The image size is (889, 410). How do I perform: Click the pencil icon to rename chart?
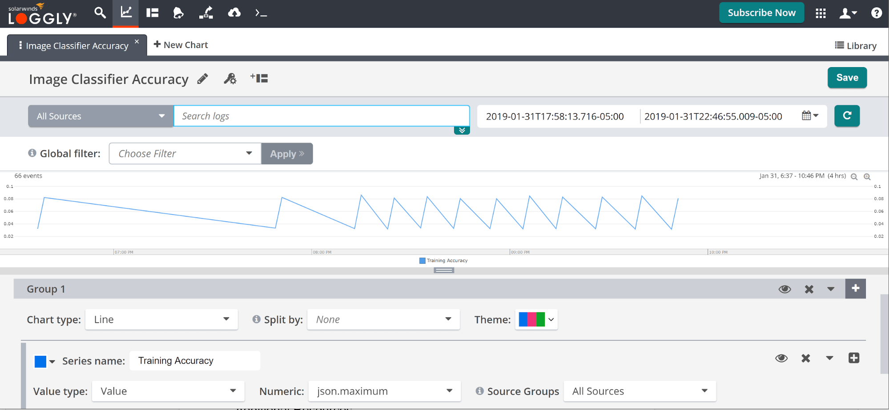[203, 79]
